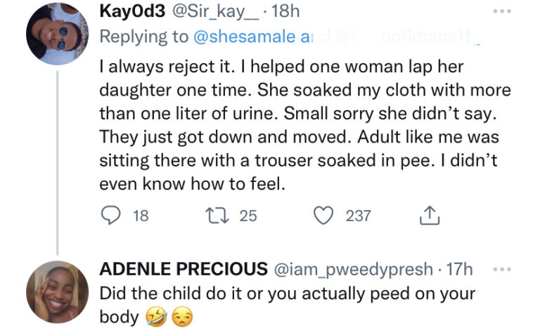The height and width of the screenshot is (328, 540).
Task: Like the tweet with the heart icon
Action: [323, 216]
